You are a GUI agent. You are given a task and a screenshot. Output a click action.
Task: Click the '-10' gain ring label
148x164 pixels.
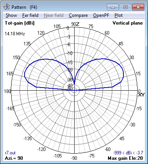pyautogui.click(x=70, y=53)
